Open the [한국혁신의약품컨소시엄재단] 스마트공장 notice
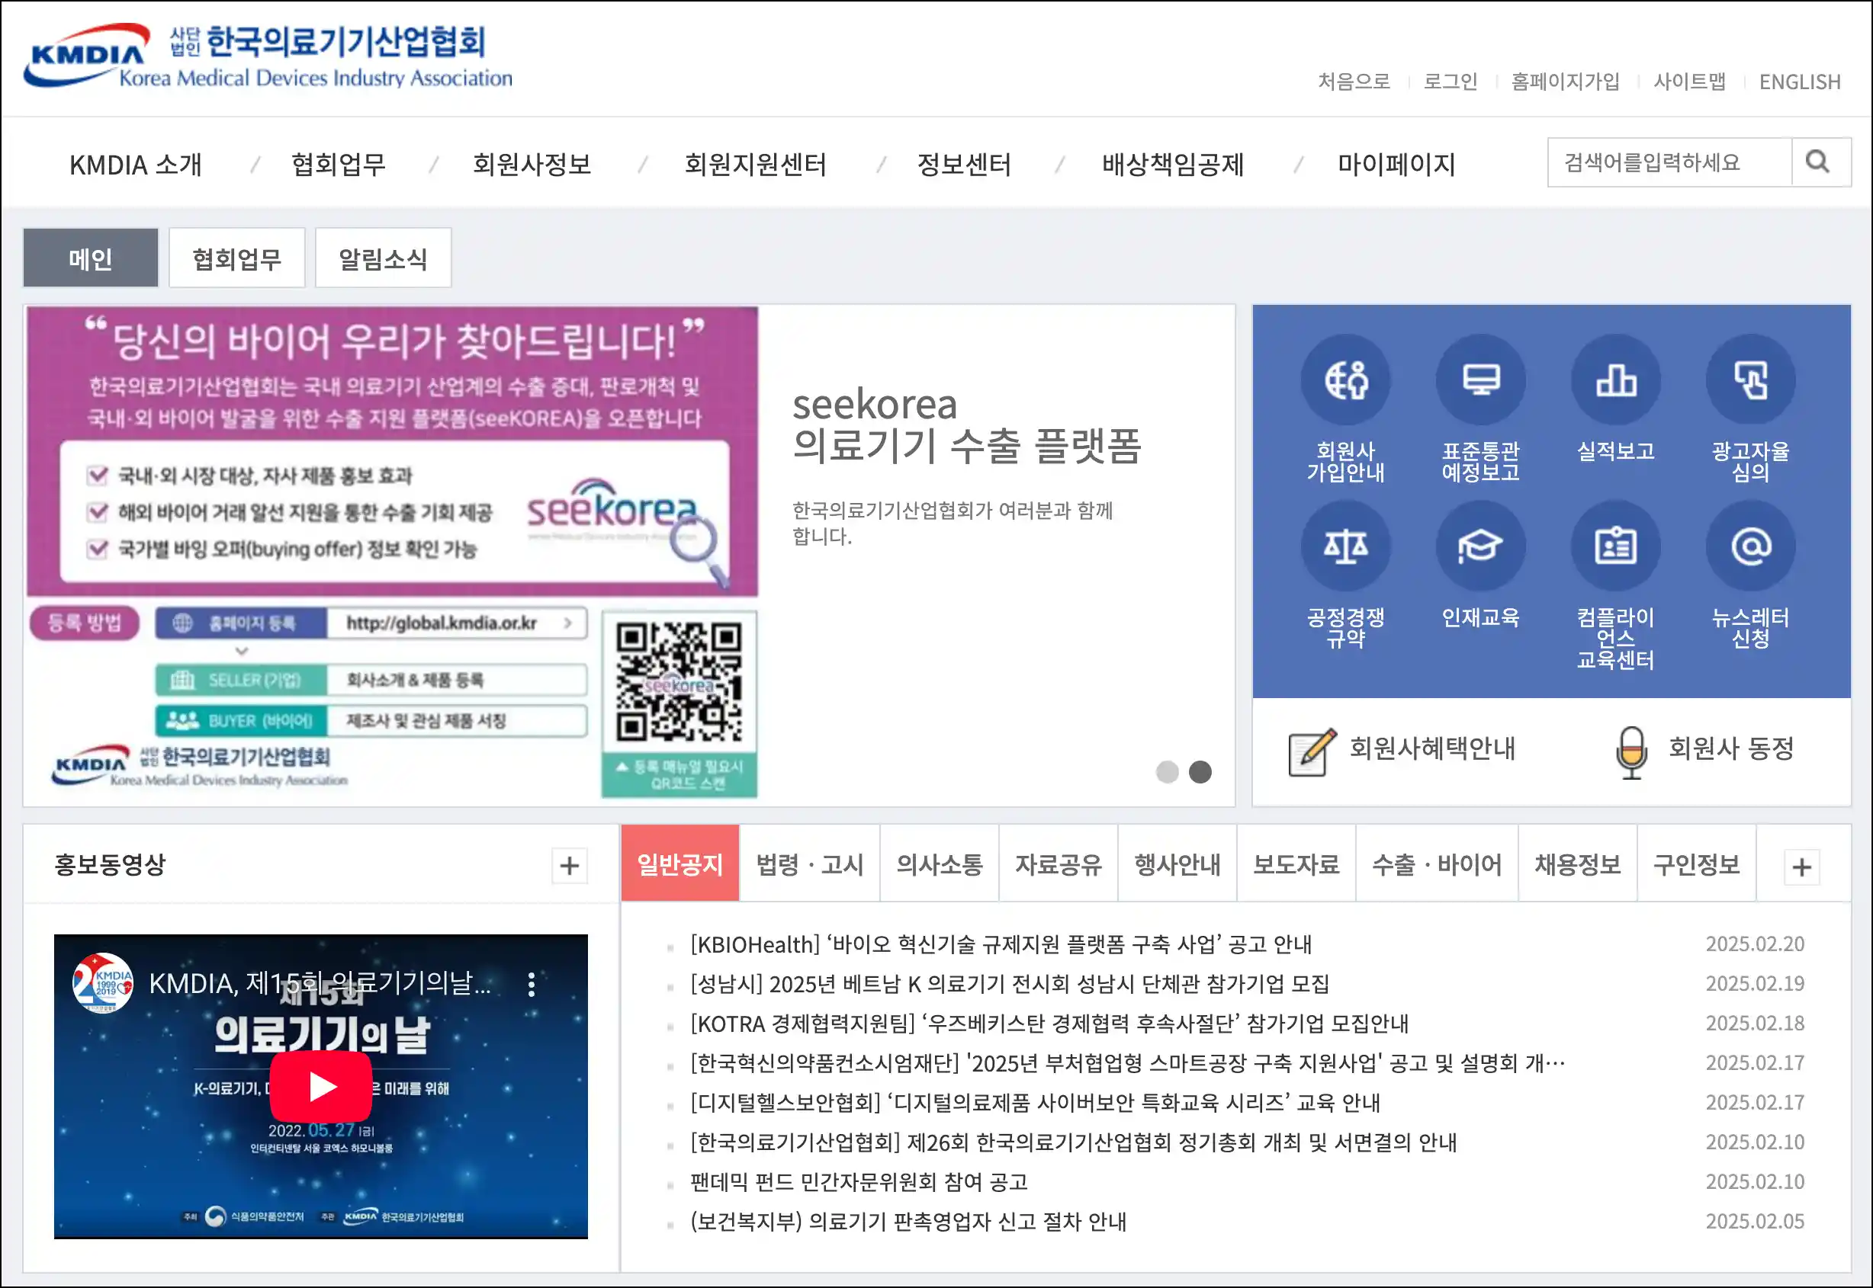The width and height of the screenshot is (1873, 1288). pos(1127,1063)
